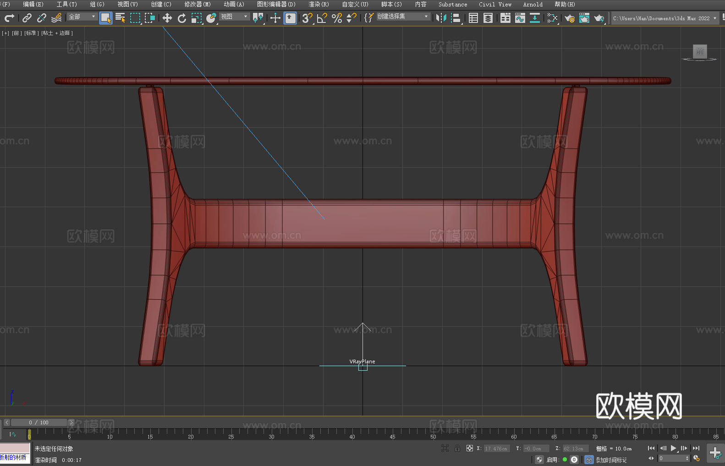This screenshot has width=725, height=466.
Task: Open the selection filter '全部' dropdown
Action: tap(82, 16)
